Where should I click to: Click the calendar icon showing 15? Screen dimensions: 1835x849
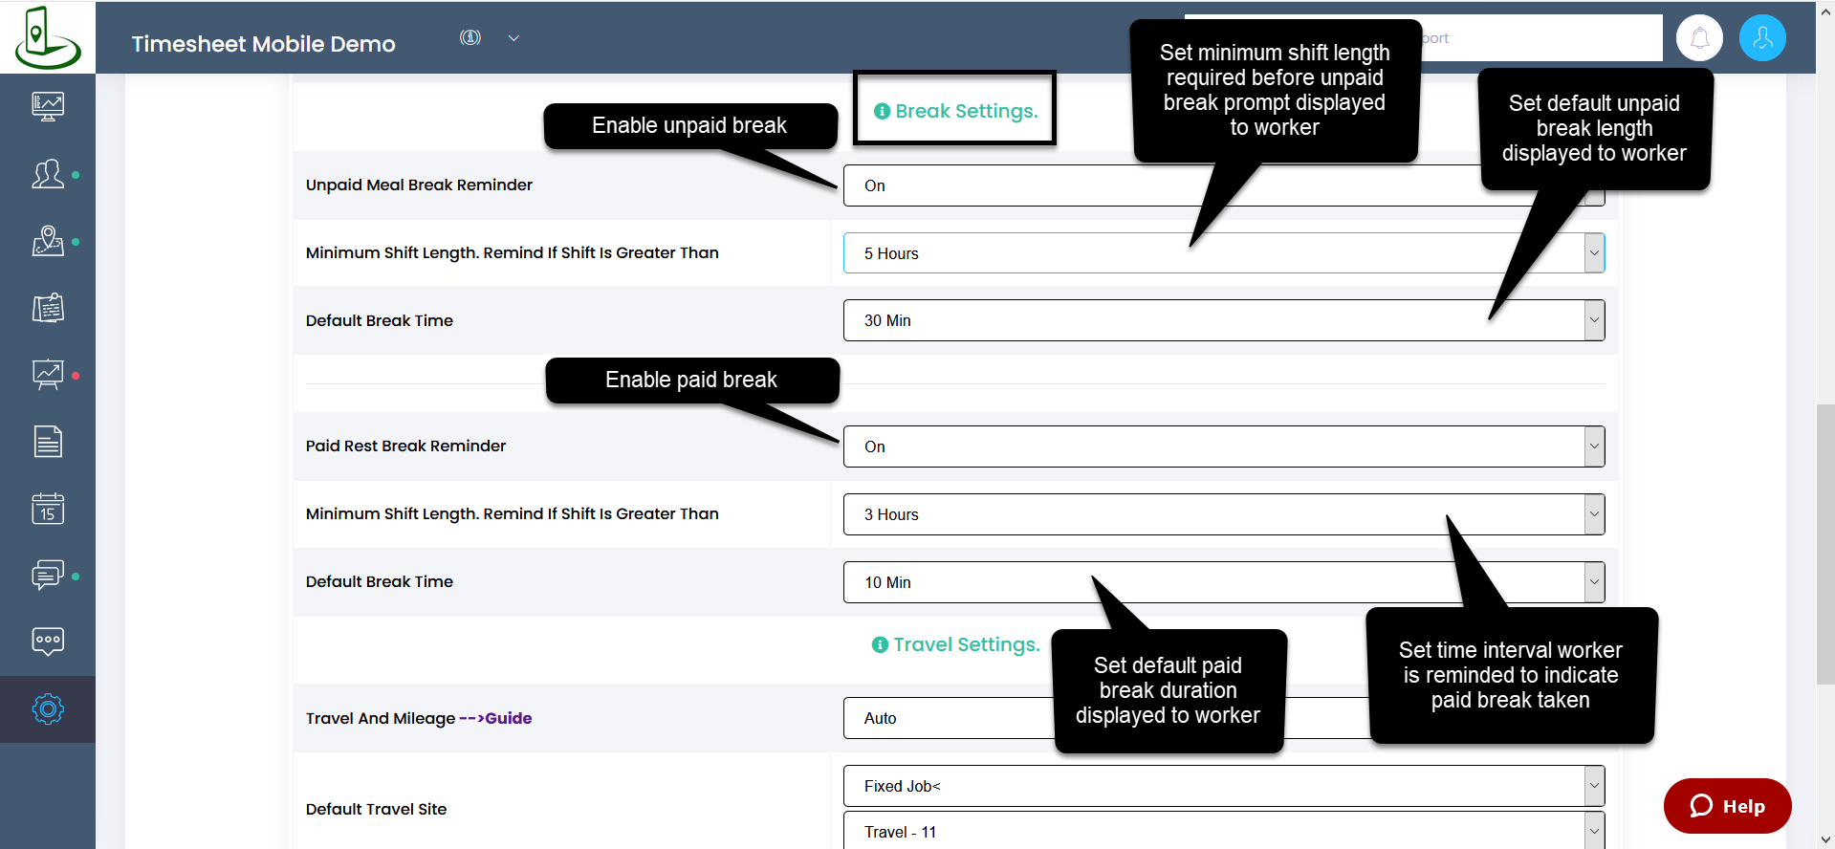48,509
